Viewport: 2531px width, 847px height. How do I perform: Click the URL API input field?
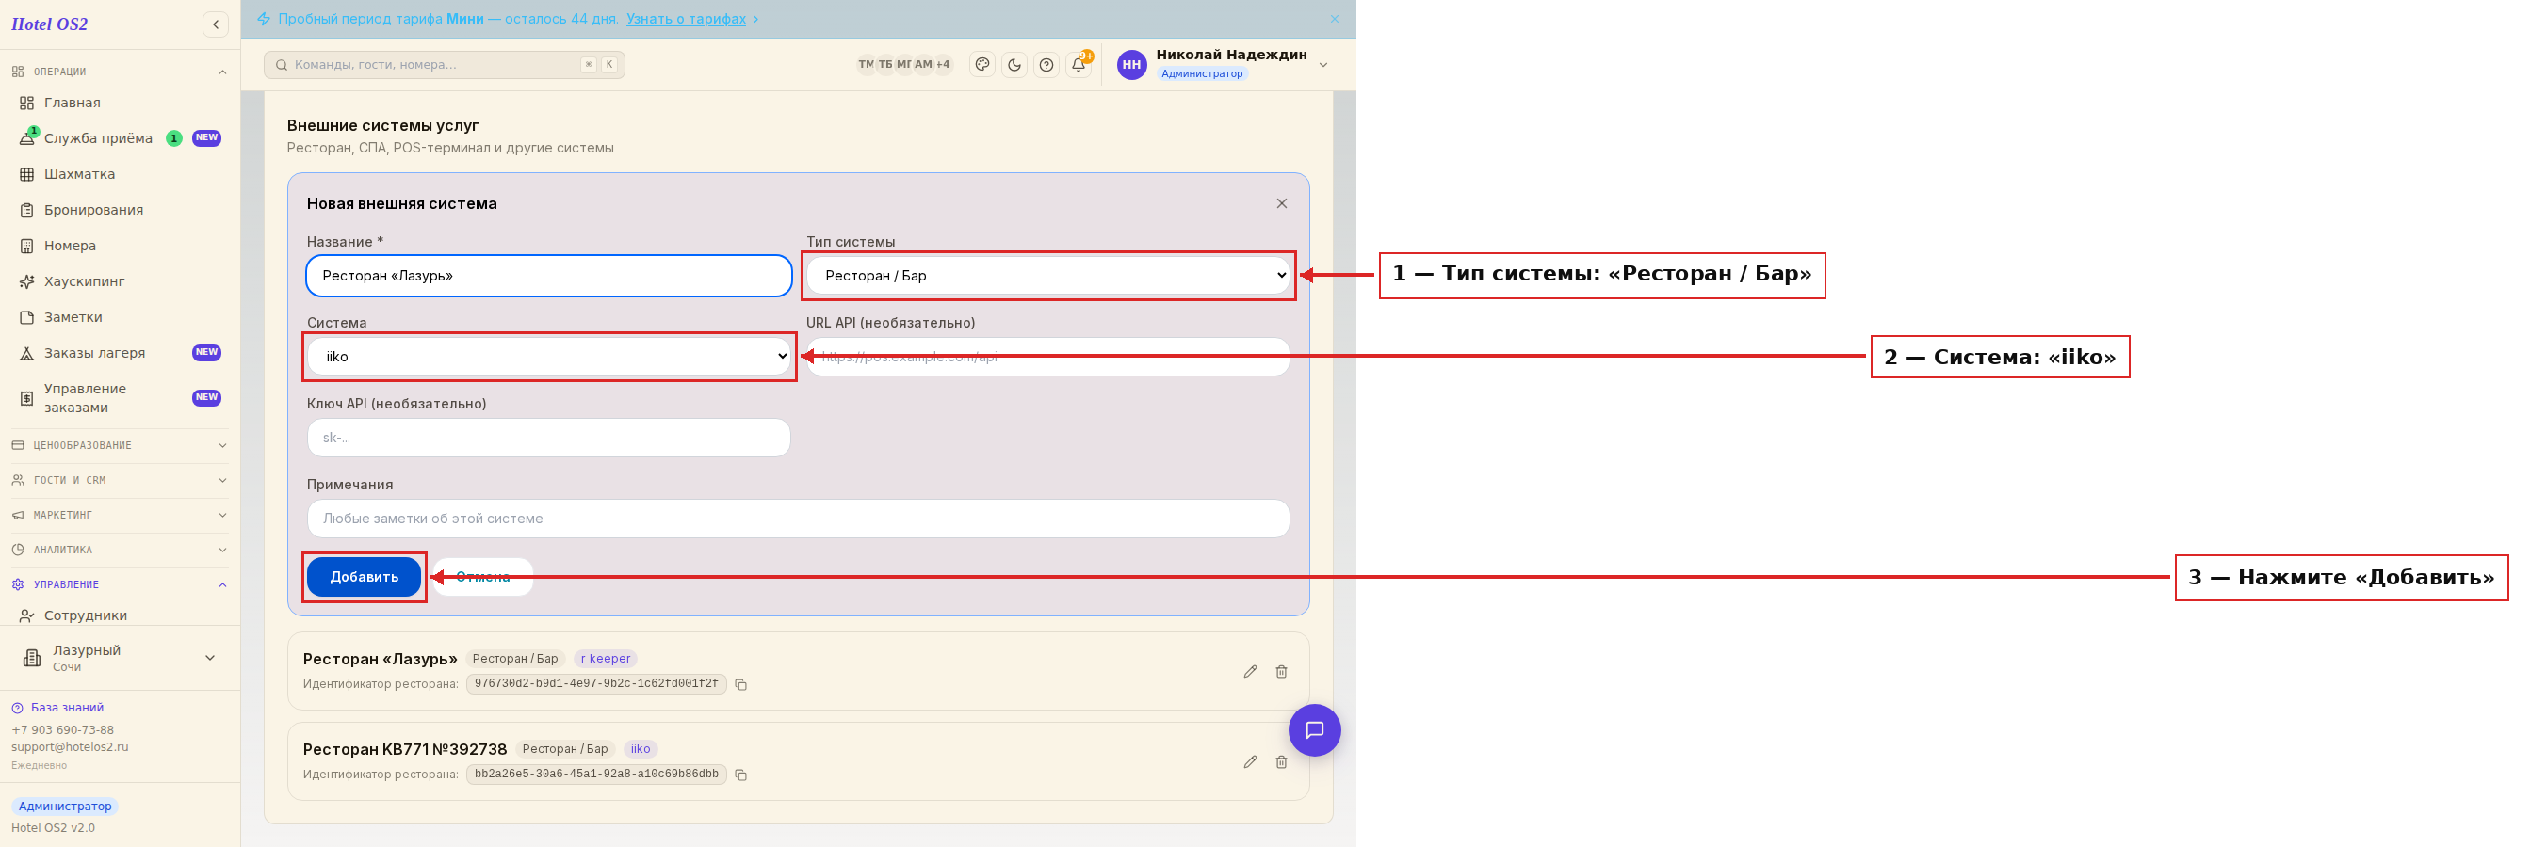coord(1048,358)
